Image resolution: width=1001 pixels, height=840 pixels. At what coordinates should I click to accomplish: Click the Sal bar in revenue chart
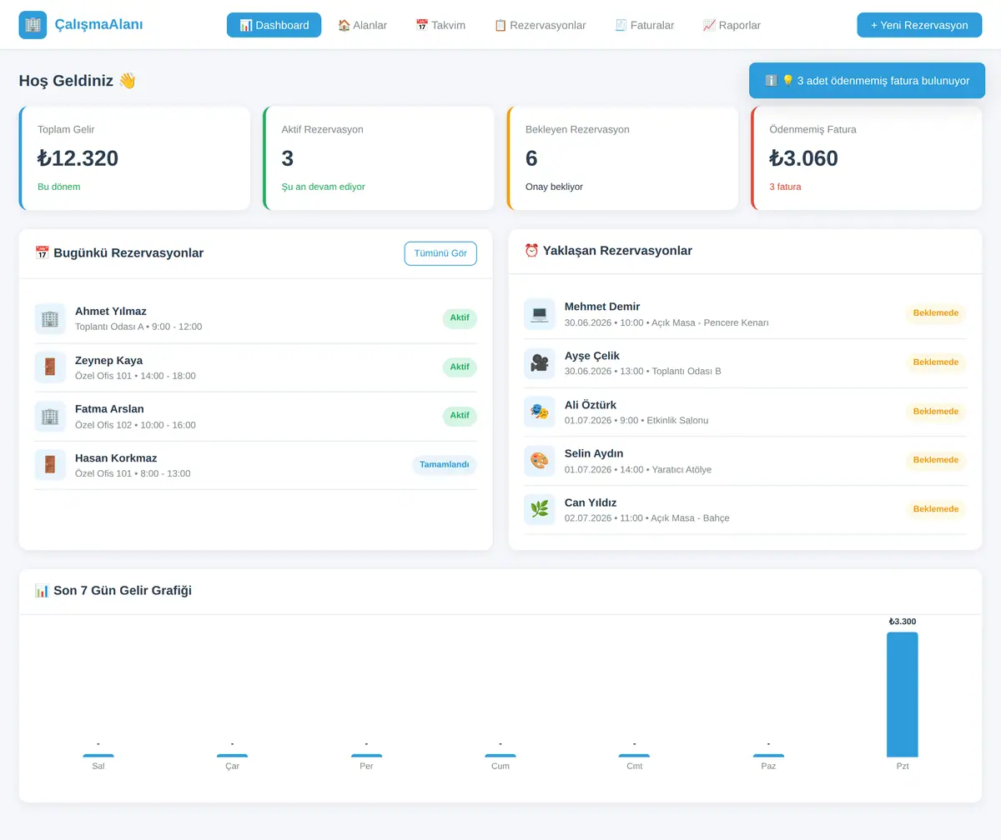(x=98, y=756)
